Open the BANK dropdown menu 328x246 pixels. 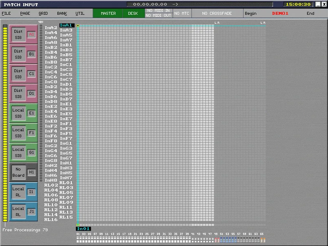click(62, 14)
